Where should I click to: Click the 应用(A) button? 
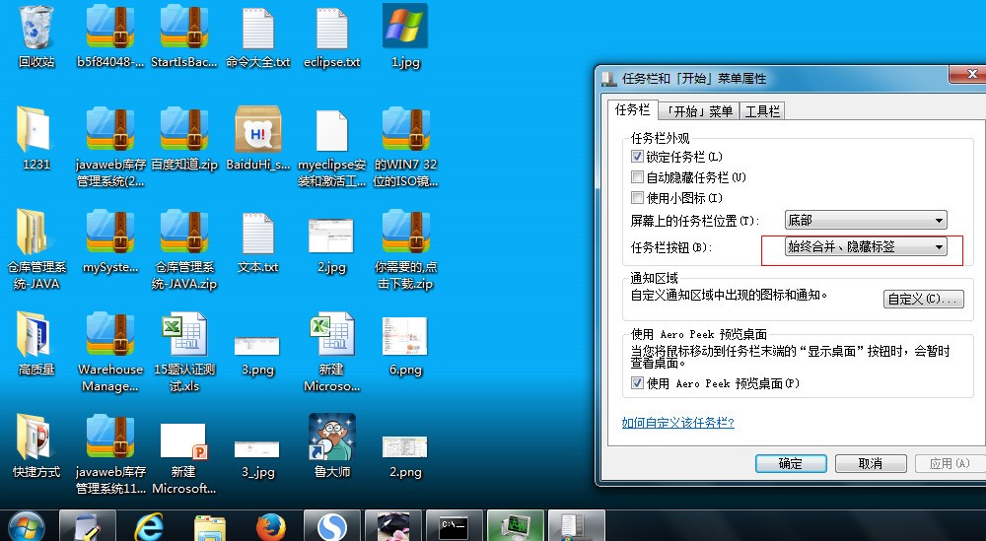[x=950, y=464]
